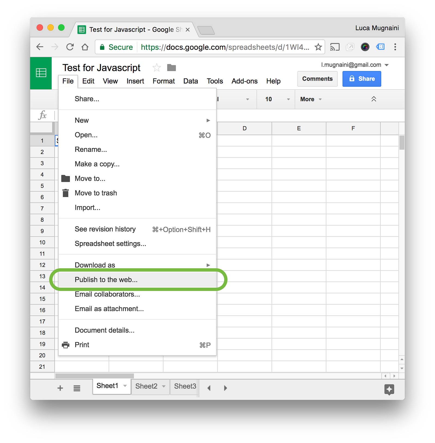This screenshot has height=443, width=435.
Task: Open the Add-ons menu
Action: (244, 81)
